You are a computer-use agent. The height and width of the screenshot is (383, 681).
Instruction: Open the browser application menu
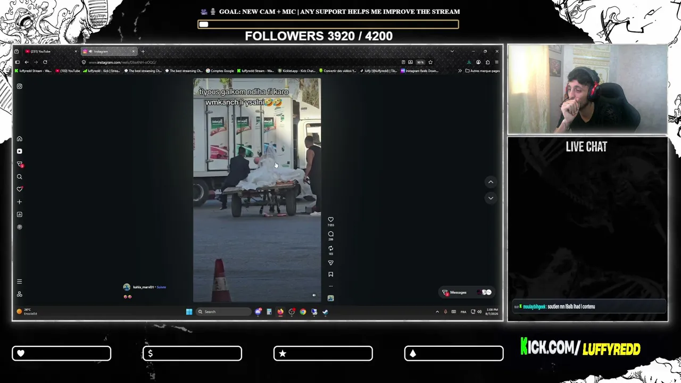pyautogui.click(x=497, y=62)
